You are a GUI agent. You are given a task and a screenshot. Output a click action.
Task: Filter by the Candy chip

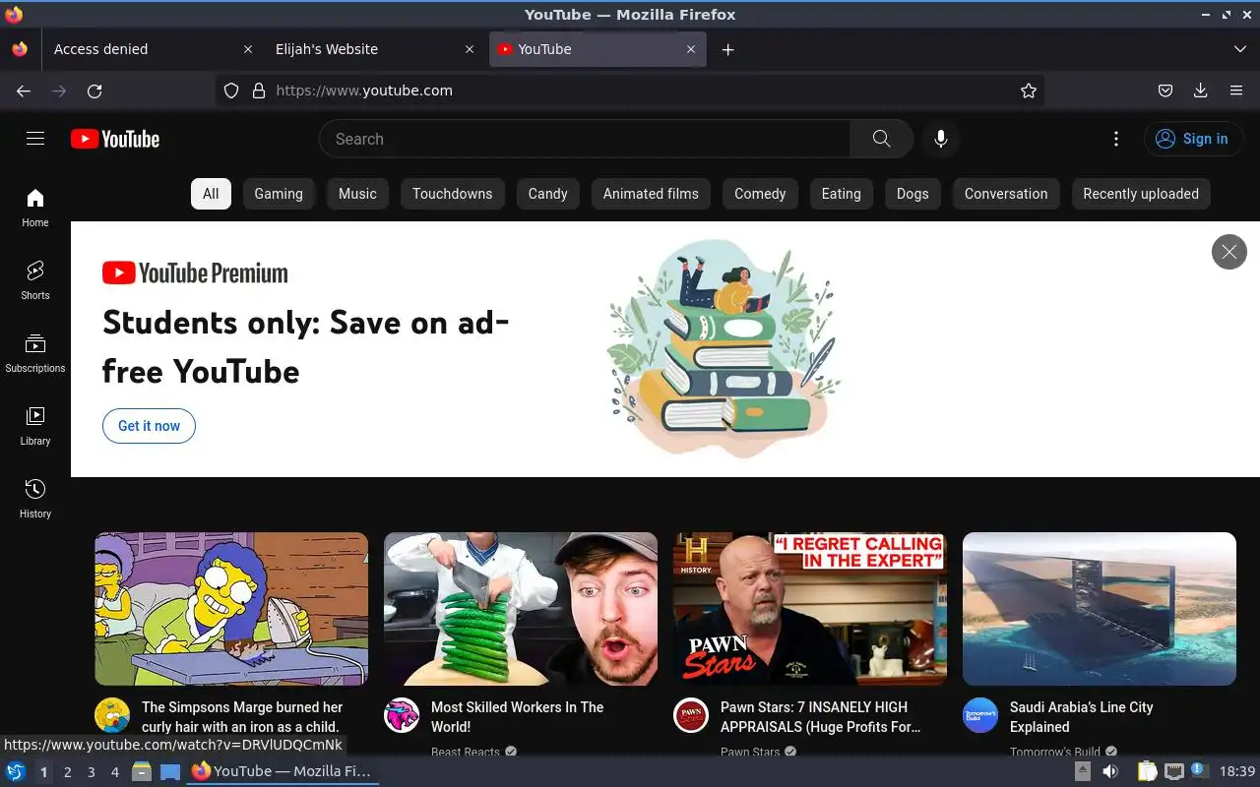(548, 194)
